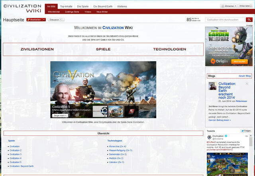Open the pic.twitter.com link in tweet
Viewport: 255px width, 176px height.
[220, 149]
